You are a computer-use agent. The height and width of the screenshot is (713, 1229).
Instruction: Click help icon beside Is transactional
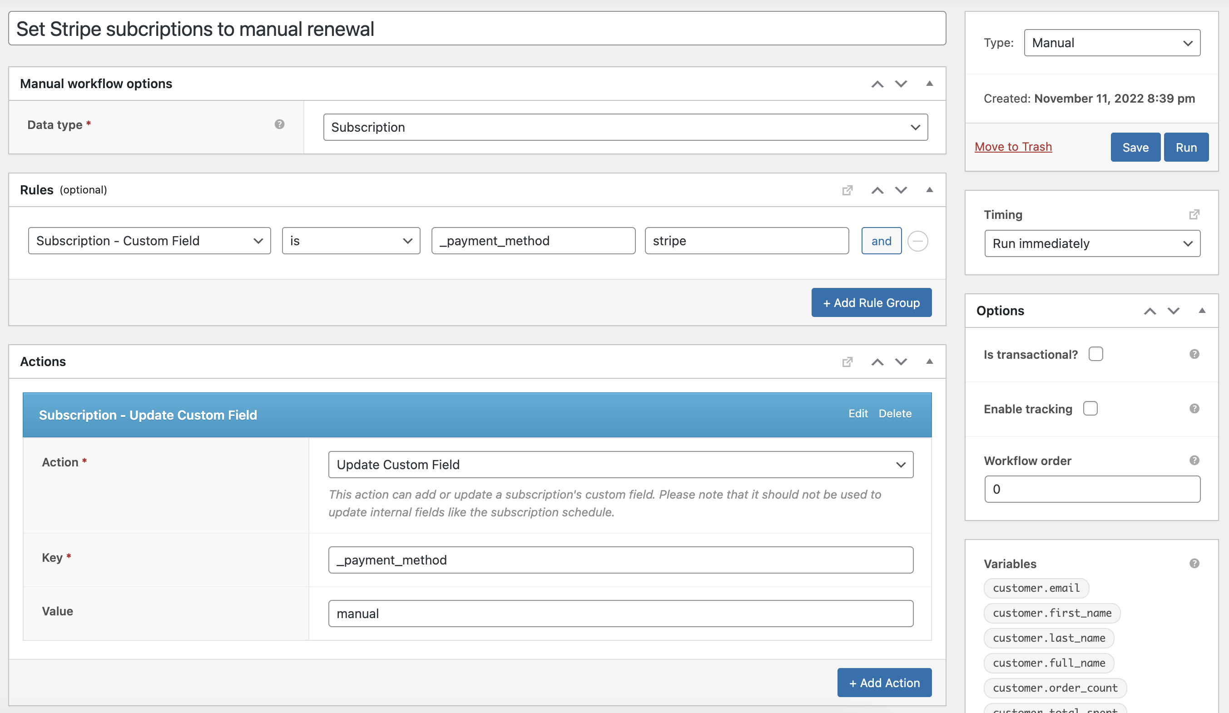pyautogui.click(x=1194, y=354)
